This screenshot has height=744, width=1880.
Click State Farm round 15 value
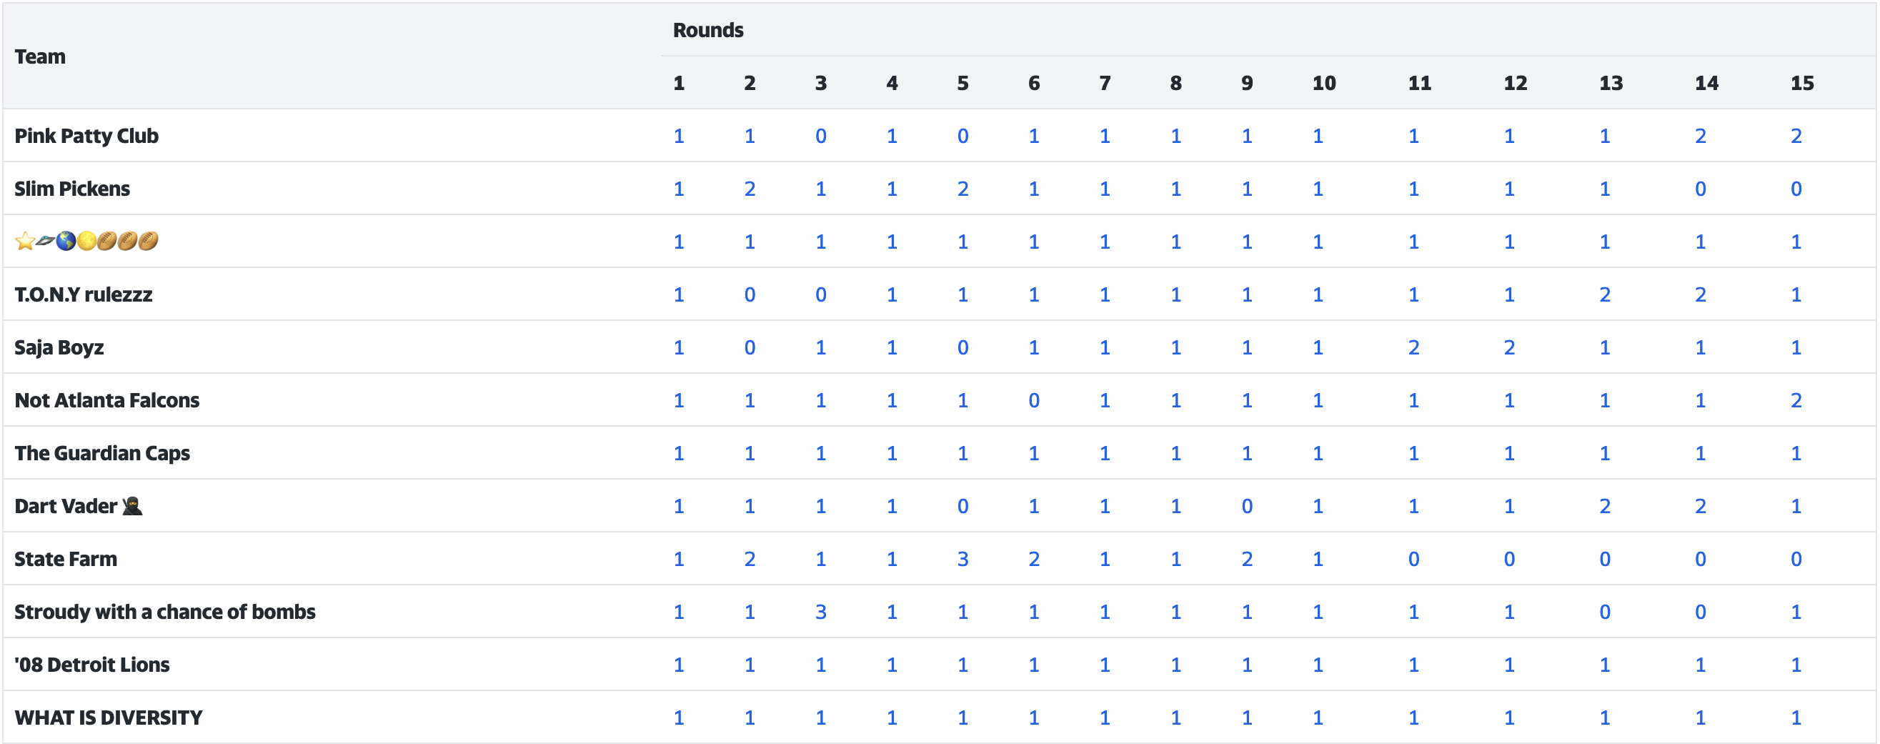1796,559
